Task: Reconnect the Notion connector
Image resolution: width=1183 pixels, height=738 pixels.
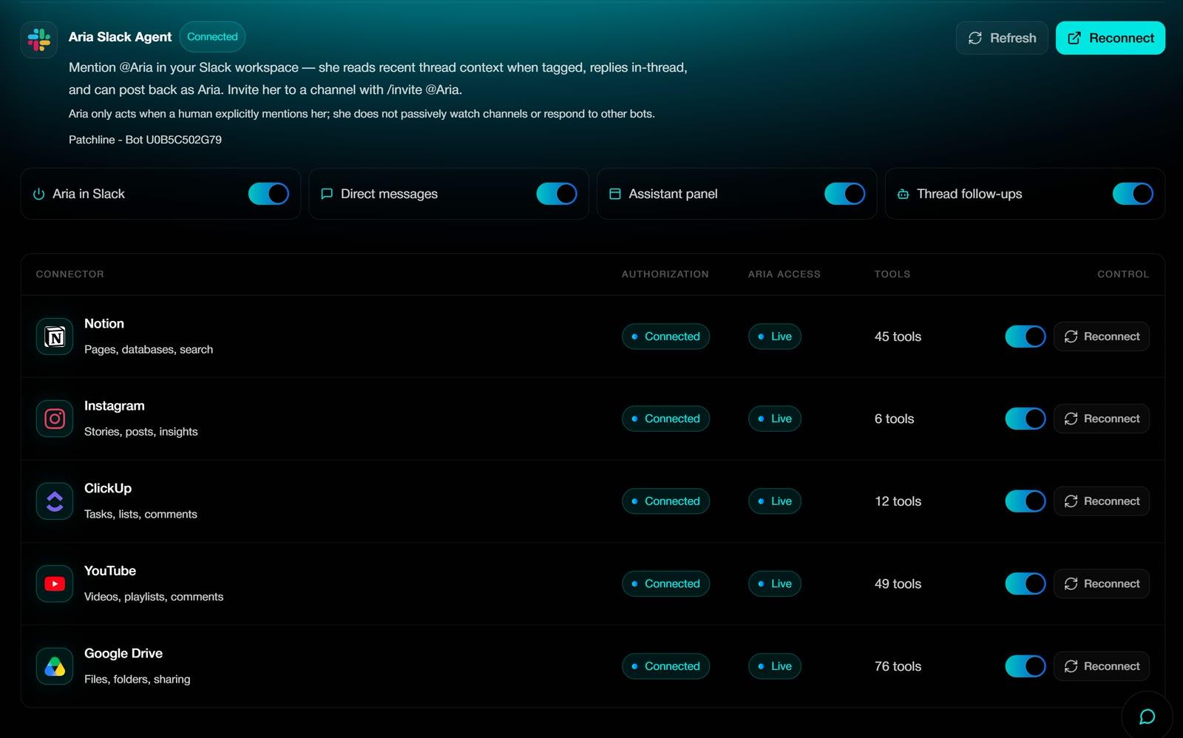Action: 1102,336
